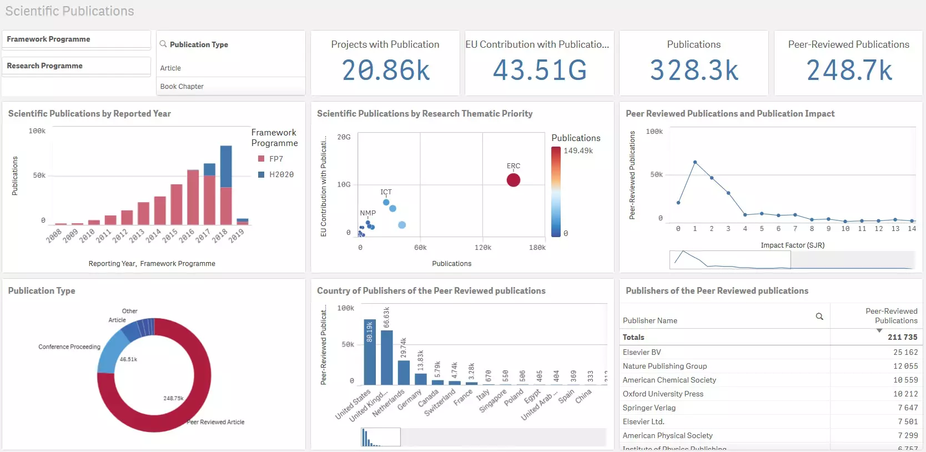Click the country chart mini-scroll thumbnail
Image resolution: width=926 pixels, height=452 pixels.
380,437
